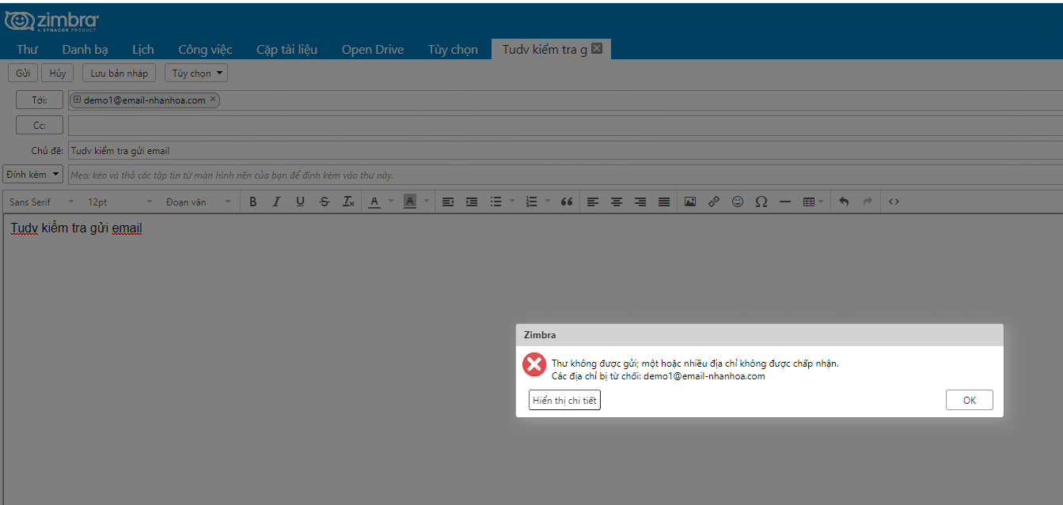Expand the Đính kèm attachment menu
The image size is (1063, 505).
(x=32, y=173)
